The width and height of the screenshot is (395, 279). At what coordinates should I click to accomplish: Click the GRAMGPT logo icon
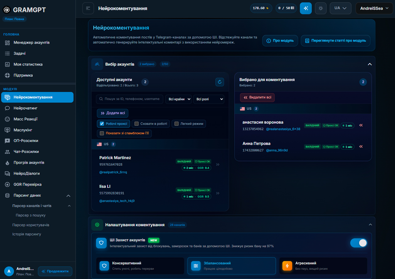pyautogui.click(x=6, y=10)
